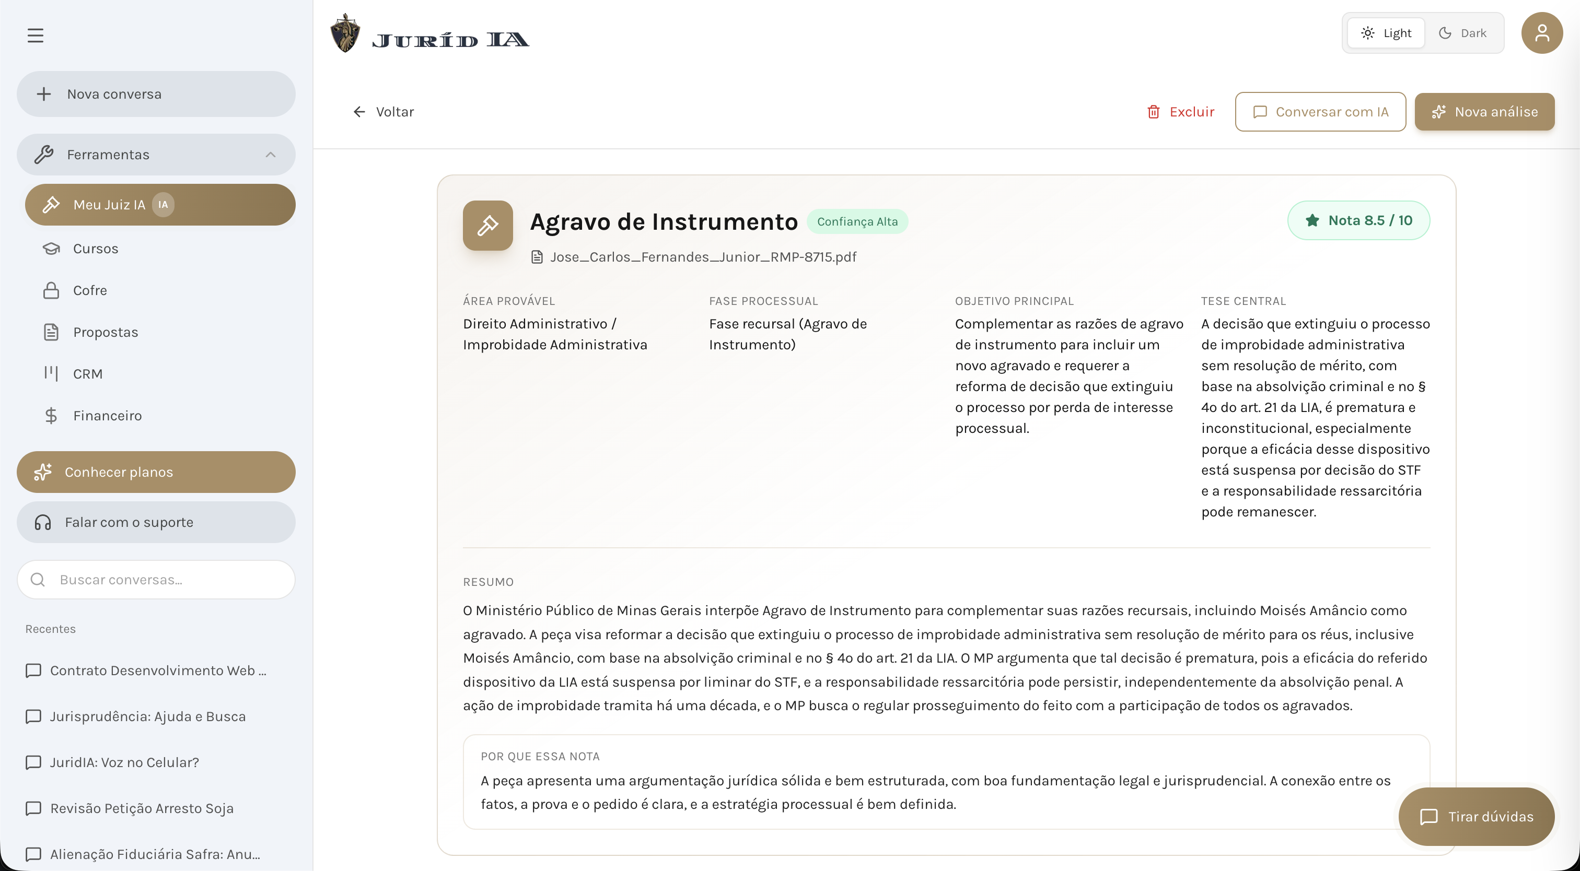Collapse the Ferramentas section chevron
1580x871 pixels.
pyautogui.click(x=271, y=155)
